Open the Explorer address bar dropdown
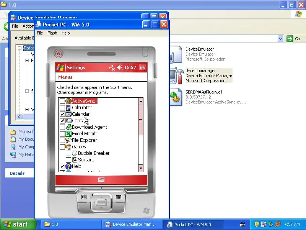The width and height of the screenshot is (306, 230). point(280,39)
